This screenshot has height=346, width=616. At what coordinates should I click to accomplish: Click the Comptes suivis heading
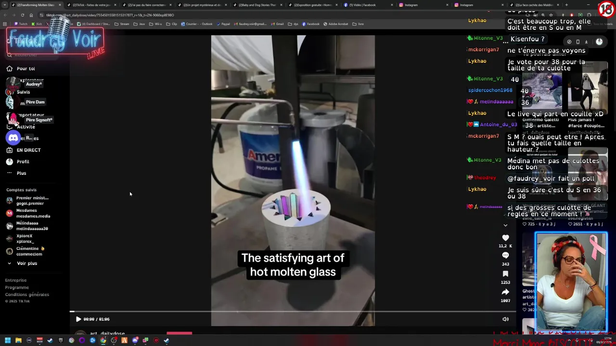(21, 190)
